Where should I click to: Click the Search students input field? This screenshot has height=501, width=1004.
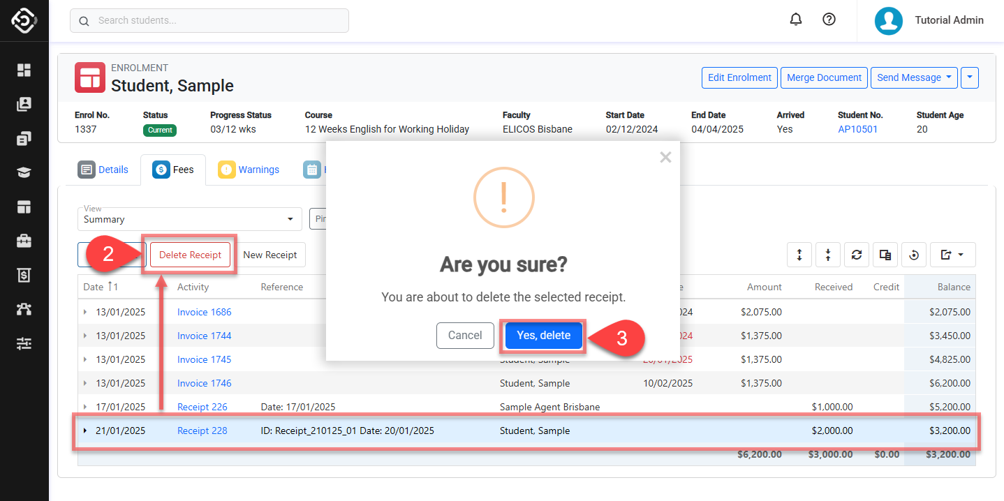pyautogui.click(x=209, y=20)
